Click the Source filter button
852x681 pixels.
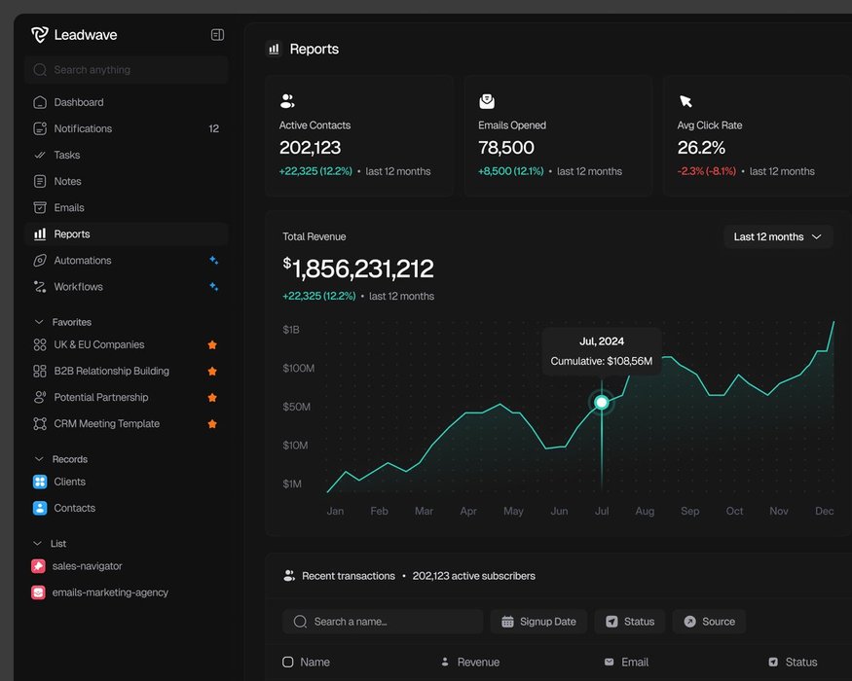tap(709, 622)
